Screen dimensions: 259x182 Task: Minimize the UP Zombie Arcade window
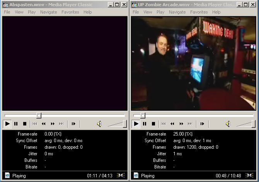tap(239, 5)
